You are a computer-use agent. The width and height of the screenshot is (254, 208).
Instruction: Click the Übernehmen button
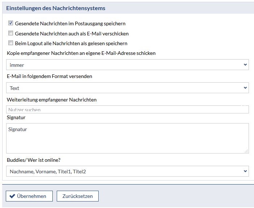coord(29,196)
